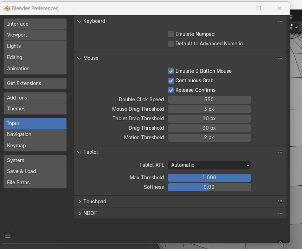This screenshot has height=249, width=302.
Task: Adjust the Softness slider
Action: [209, 187]
